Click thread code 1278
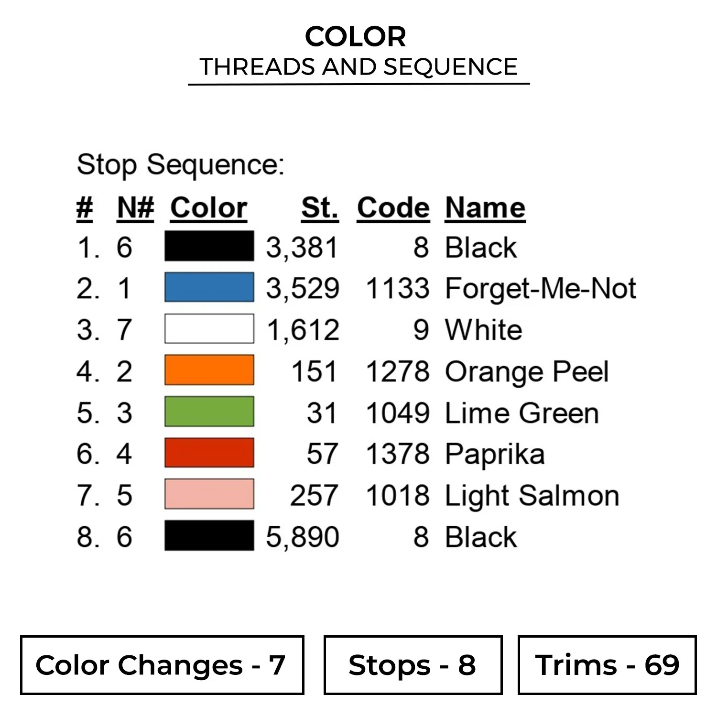This screenshot has height=717, width=717. point(397,371)
